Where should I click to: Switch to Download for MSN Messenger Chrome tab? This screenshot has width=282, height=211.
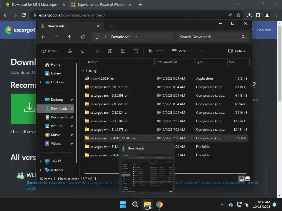[35, 5]
